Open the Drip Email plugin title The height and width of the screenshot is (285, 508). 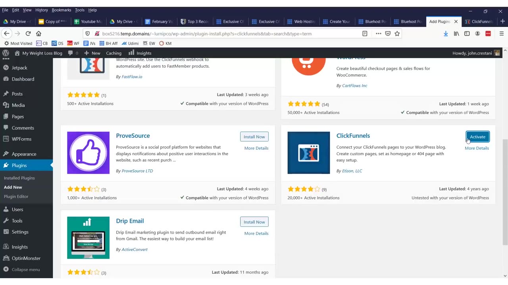(x=130, y=221)
